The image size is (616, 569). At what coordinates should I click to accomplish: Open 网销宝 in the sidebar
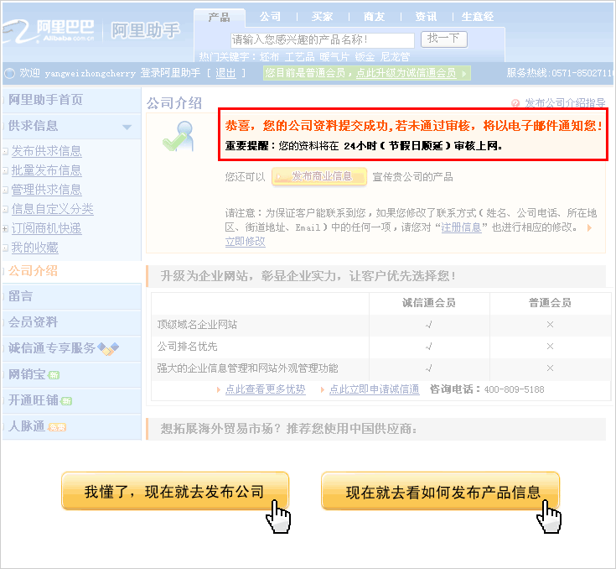coord(27,374)
